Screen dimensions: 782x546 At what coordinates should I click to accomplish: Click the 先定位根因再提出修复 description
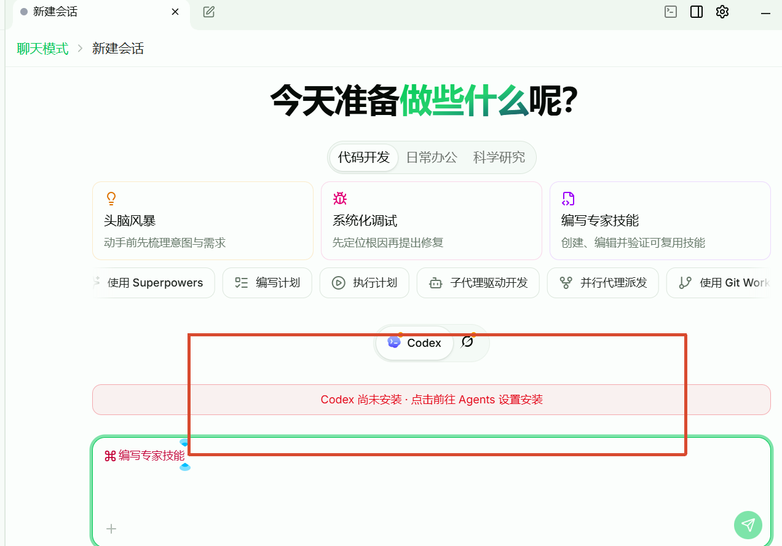coord(388,243)
